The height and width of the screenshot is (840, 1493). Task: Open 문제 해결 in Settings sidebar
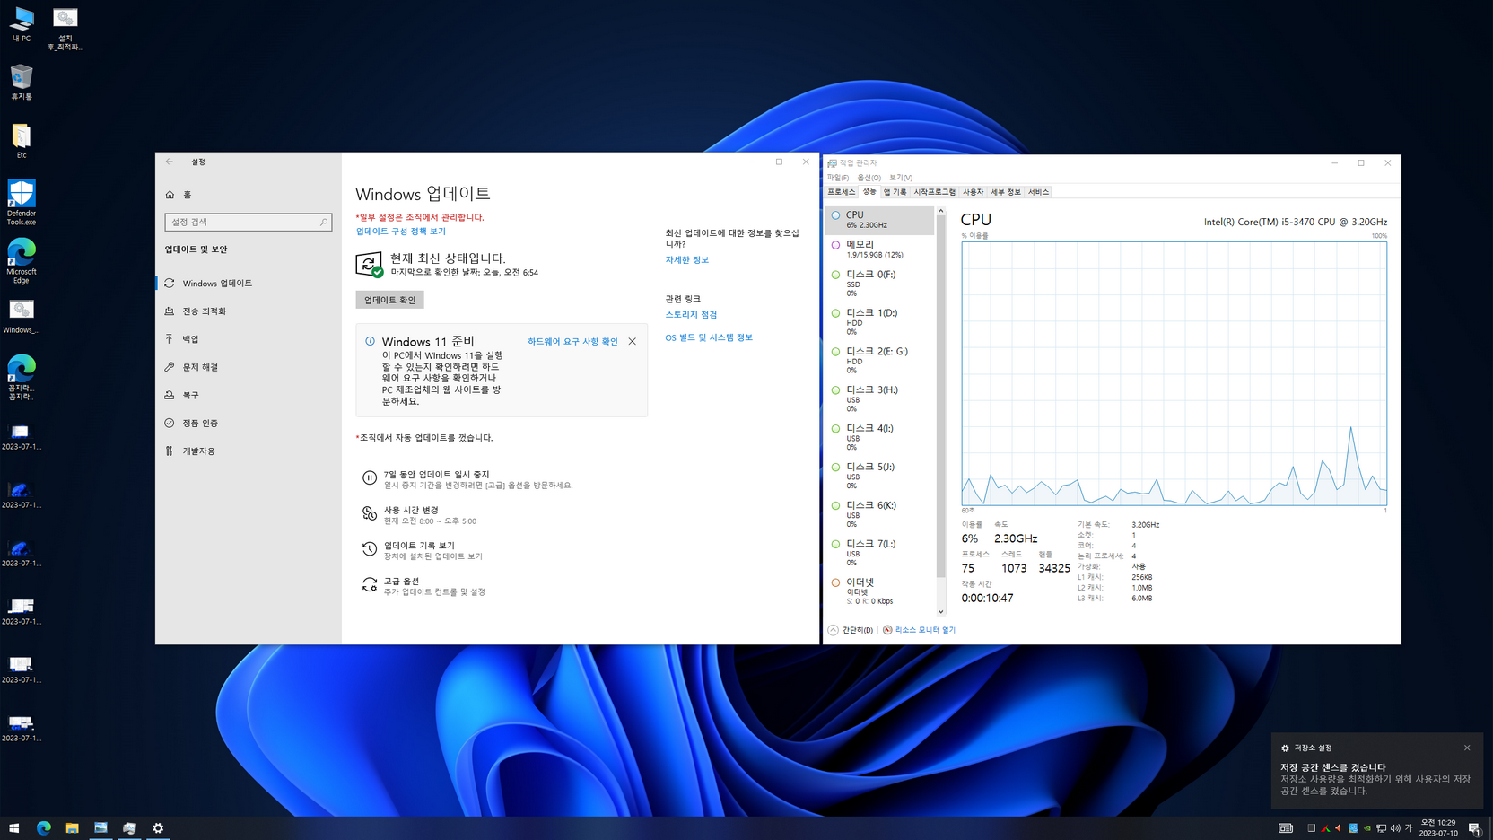pos(249,367)
